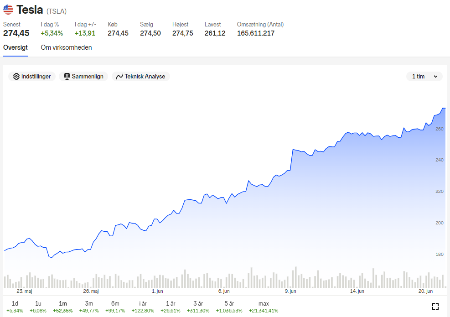Viewport: 450px width, 317px height.
Task: Click the I dag % value +5,34%
Action: [52, 33]
